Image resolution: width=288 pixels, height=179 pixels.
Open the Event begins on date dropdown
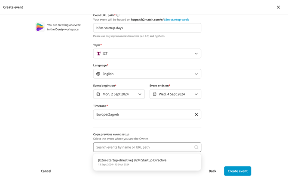(119, 94)
